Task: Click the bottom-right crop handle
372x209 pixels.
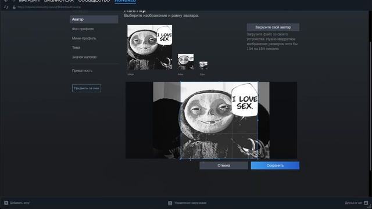Action: click(258, 158)
